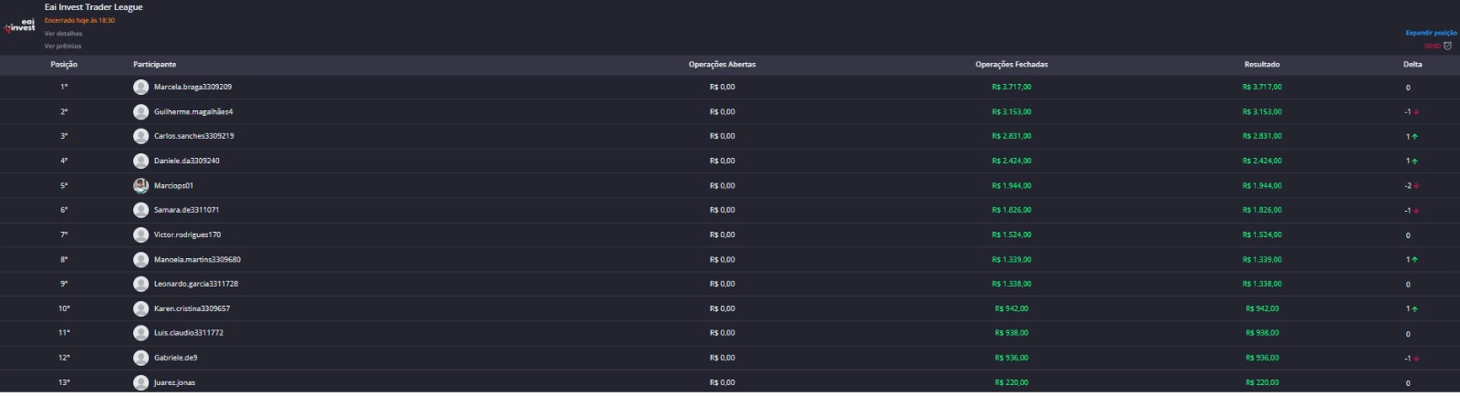
Task: Expand position via 'Expandir posição'
Action: [1431, 33]
